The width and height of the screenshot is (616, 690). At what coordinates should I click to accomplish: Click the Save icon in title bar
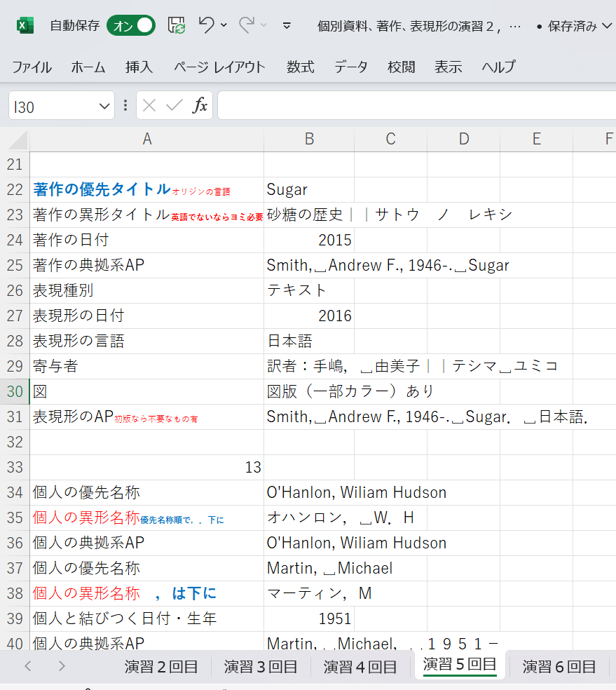click(177, 25)
